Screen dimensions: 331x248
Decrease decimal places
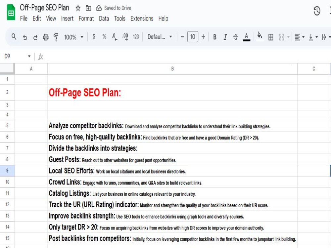(115, 37)
